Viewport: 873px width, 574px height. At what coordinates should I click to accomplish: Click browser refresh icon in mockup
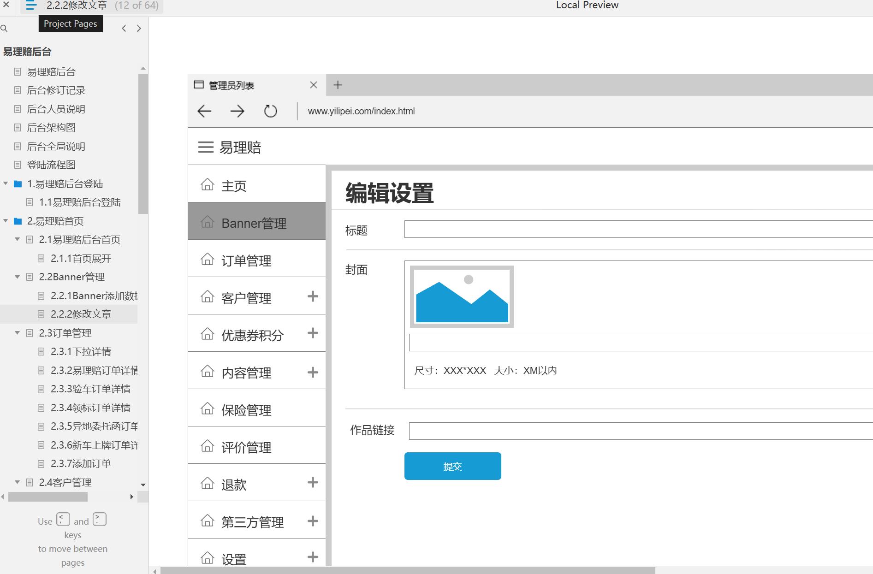click(x=271, y=111)
